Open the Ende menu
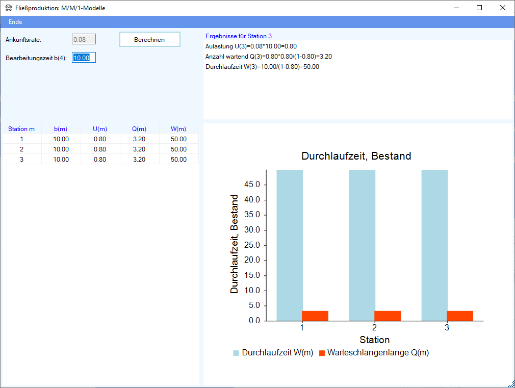 [x=15, y=22]
